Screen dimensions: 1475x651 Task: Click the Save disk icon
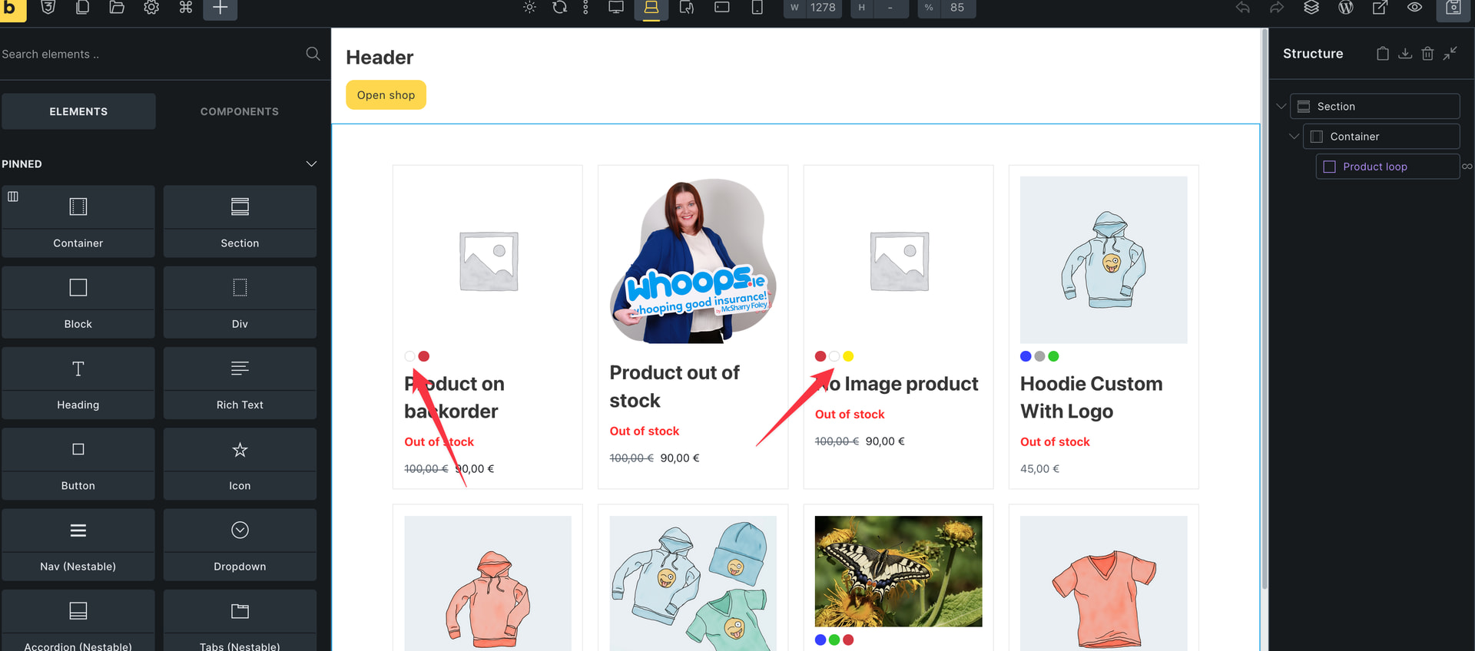(1453, 8)
